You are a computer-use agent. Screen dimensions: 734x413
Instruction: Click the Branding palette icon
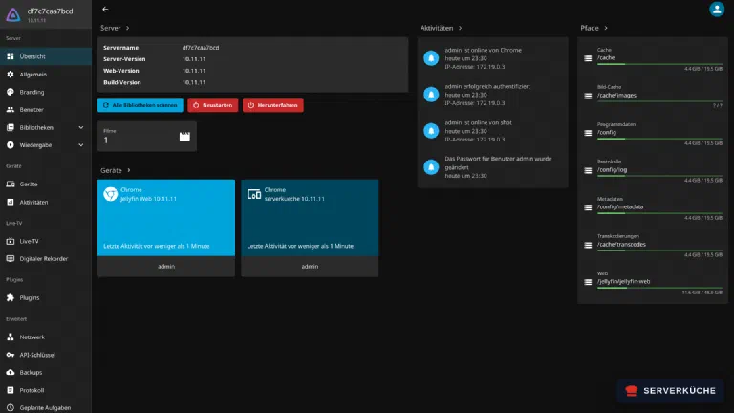(11, 92)
